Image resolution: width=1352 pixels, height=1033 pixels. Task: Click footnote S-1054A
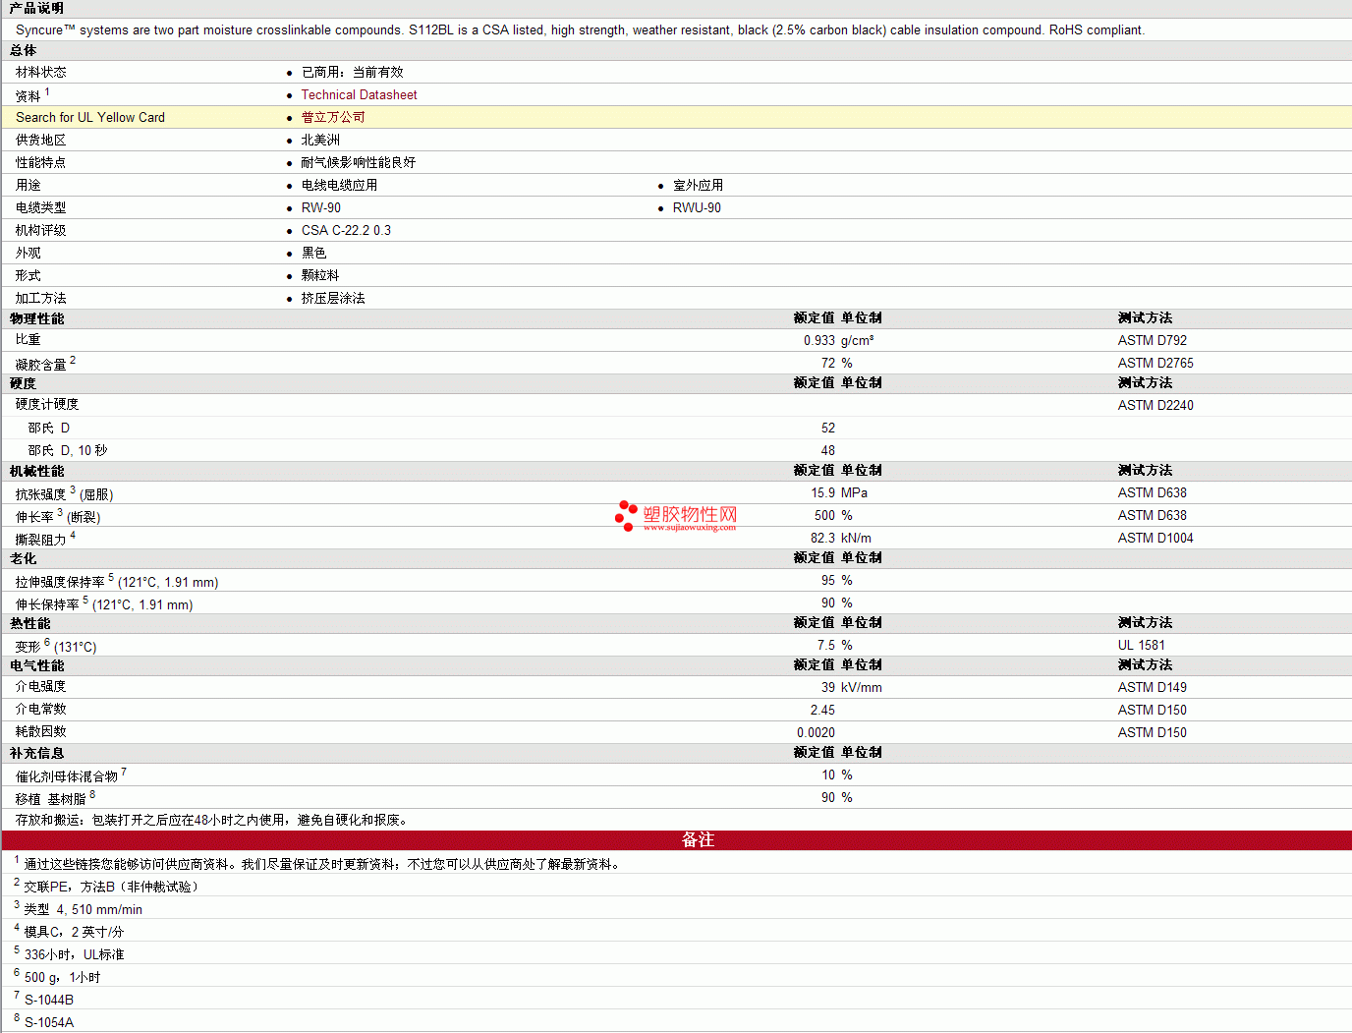(x=49, y=1023)
